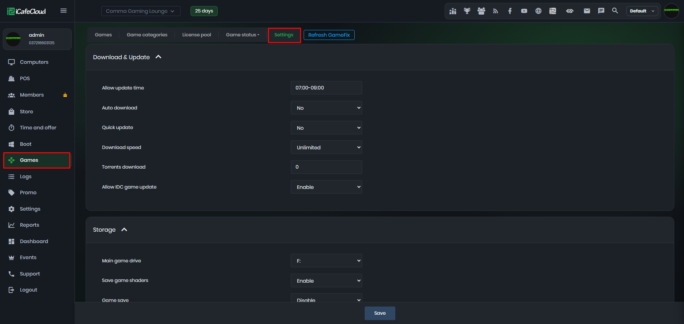Viewport: 684px width, 324px height.
Task: Open Games sidebar icon
Action: 11,160
